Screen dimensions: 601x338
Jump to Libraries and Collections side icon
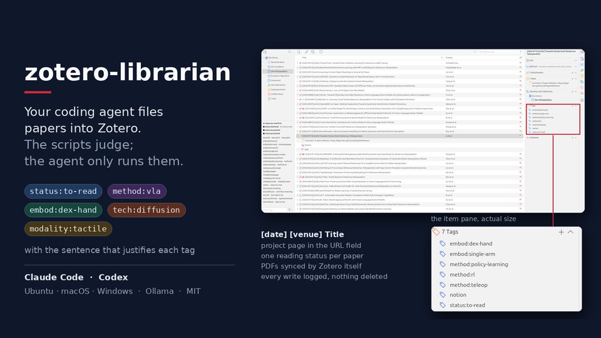(x=582, y=81)
